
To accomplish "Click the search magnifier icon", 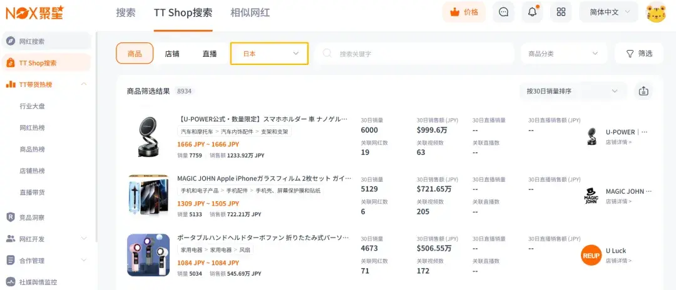I will point(327,53).
